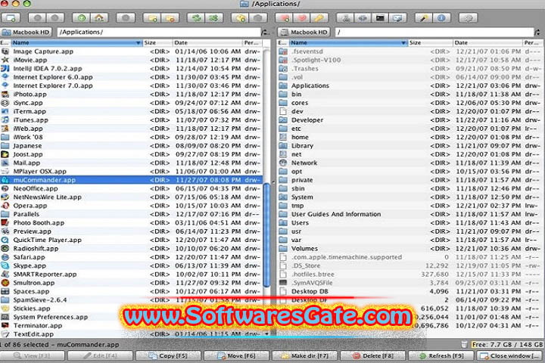Open Preferences with the gear icon
The image size is (545, 363).
[469, 18]
